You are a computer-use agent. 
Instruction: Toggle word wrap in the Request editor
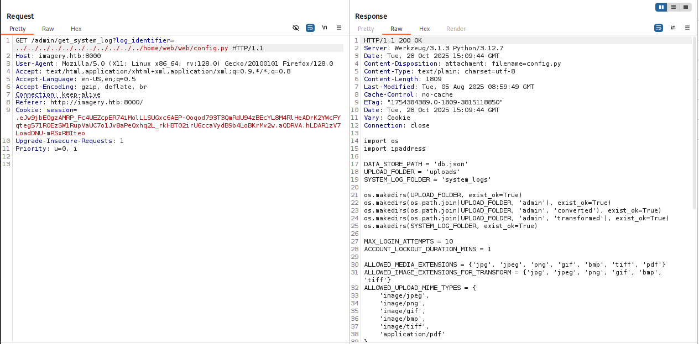coord(310,27)
